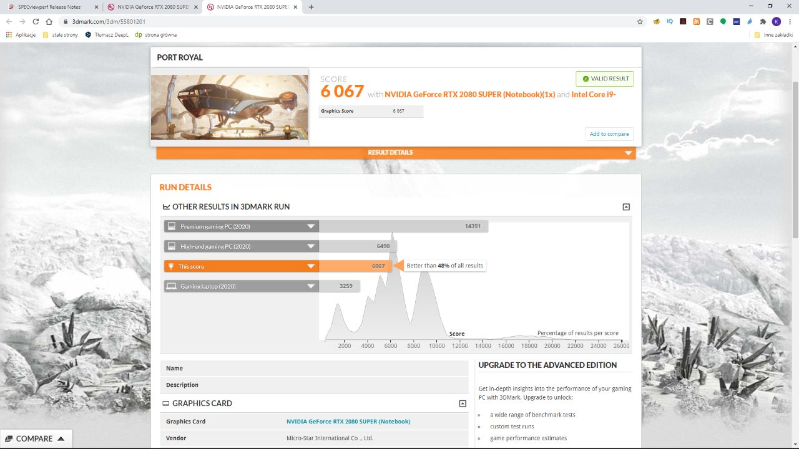
Task: View site info via the padlock icon
Action: point(66,21)
